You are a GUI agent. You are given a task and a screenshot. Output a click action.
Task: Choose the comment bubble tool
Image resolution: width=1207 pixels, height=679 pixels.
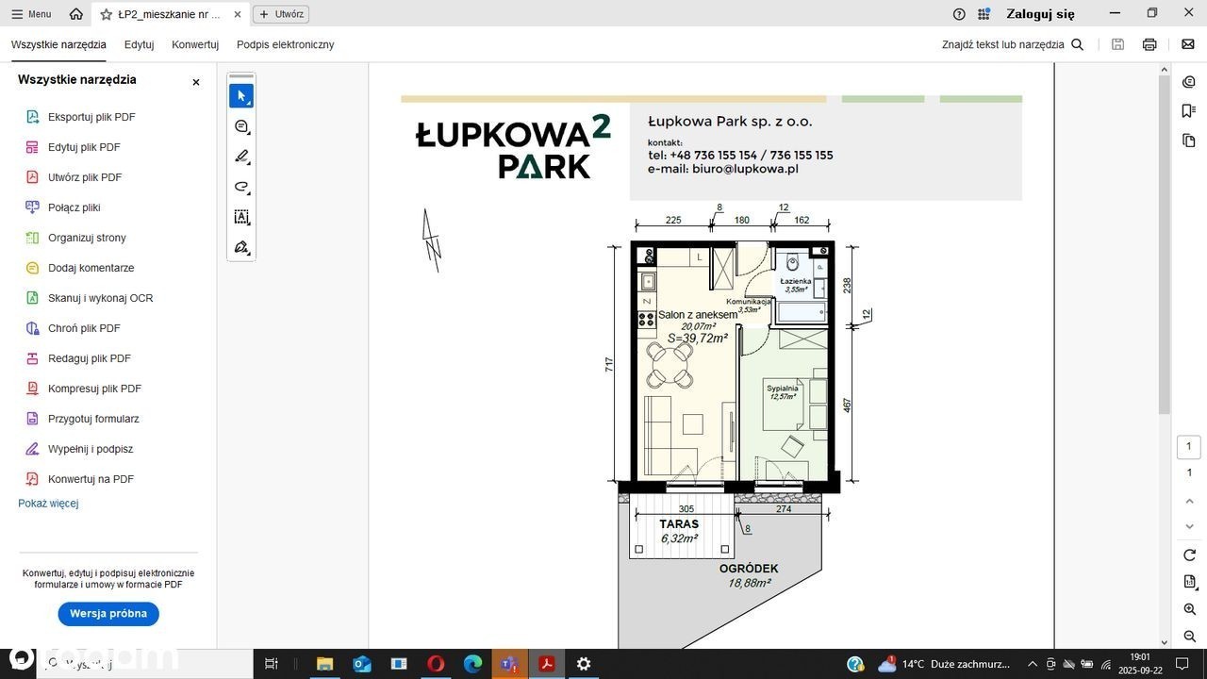(x=241, y=126)
